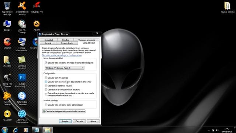Open Windows Media Player taskbar icon

[x=26, y=130]
